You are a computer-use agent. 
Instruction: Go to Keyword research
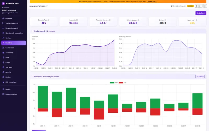pyautogui.click(x=14, y=28)
